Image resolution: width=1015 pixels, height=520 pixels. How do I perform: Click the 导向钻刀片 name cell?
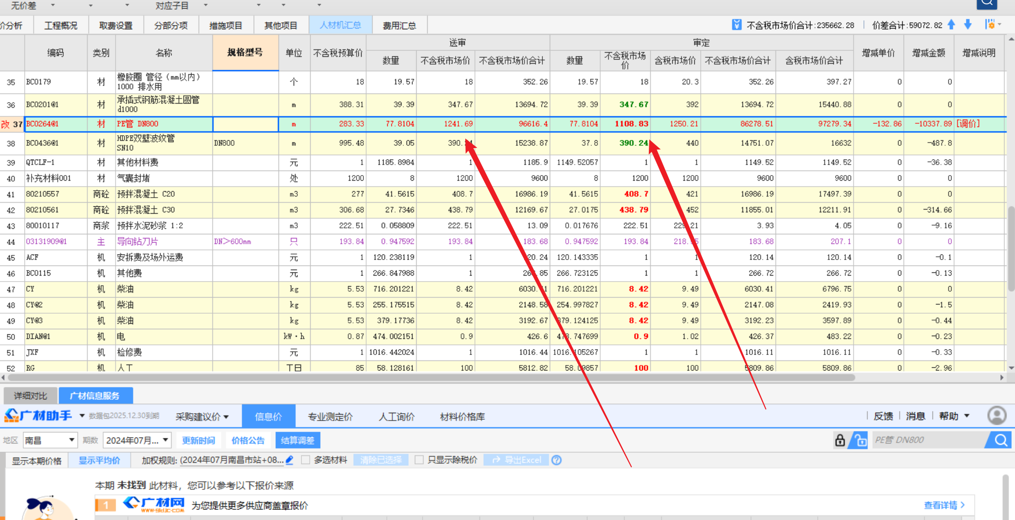pyautogui.click(x=163, y=242)
